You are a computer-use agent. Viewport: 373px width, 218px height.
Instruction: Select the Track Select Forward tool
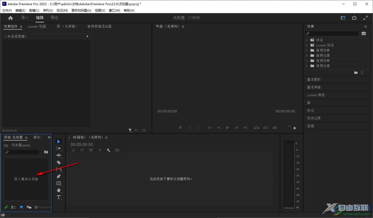[x=59, y=148]
